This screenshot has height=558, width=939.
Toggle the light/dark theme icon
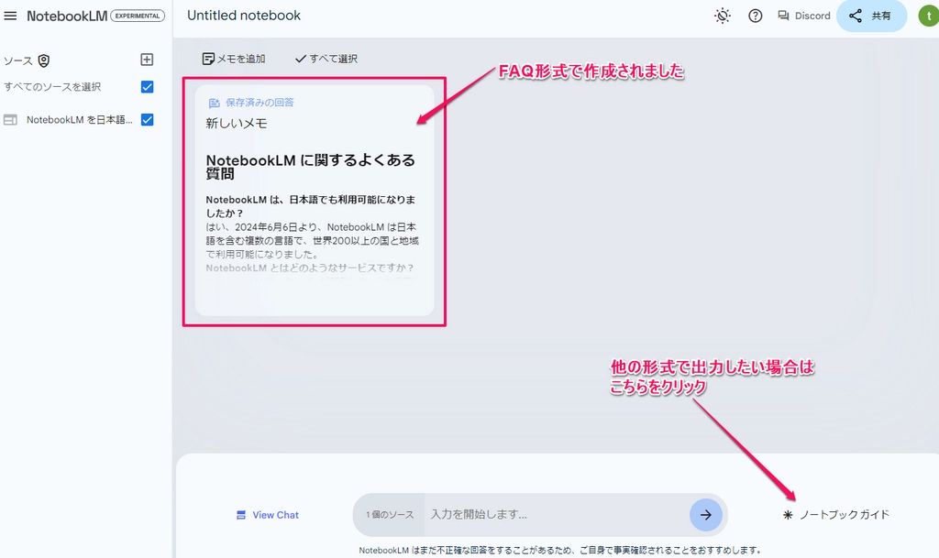pos(723,16)
